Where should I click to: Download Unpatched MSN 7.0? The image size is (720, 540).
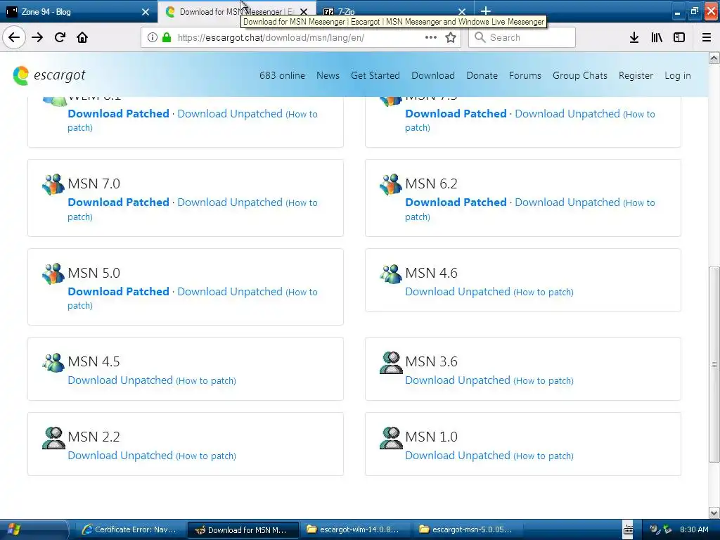230,202
